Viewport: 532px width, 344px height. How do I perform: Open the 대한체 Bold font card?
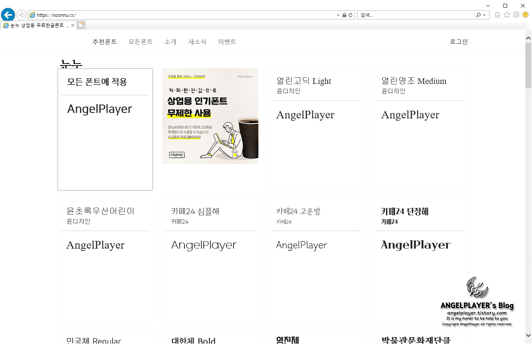point(210,336)
